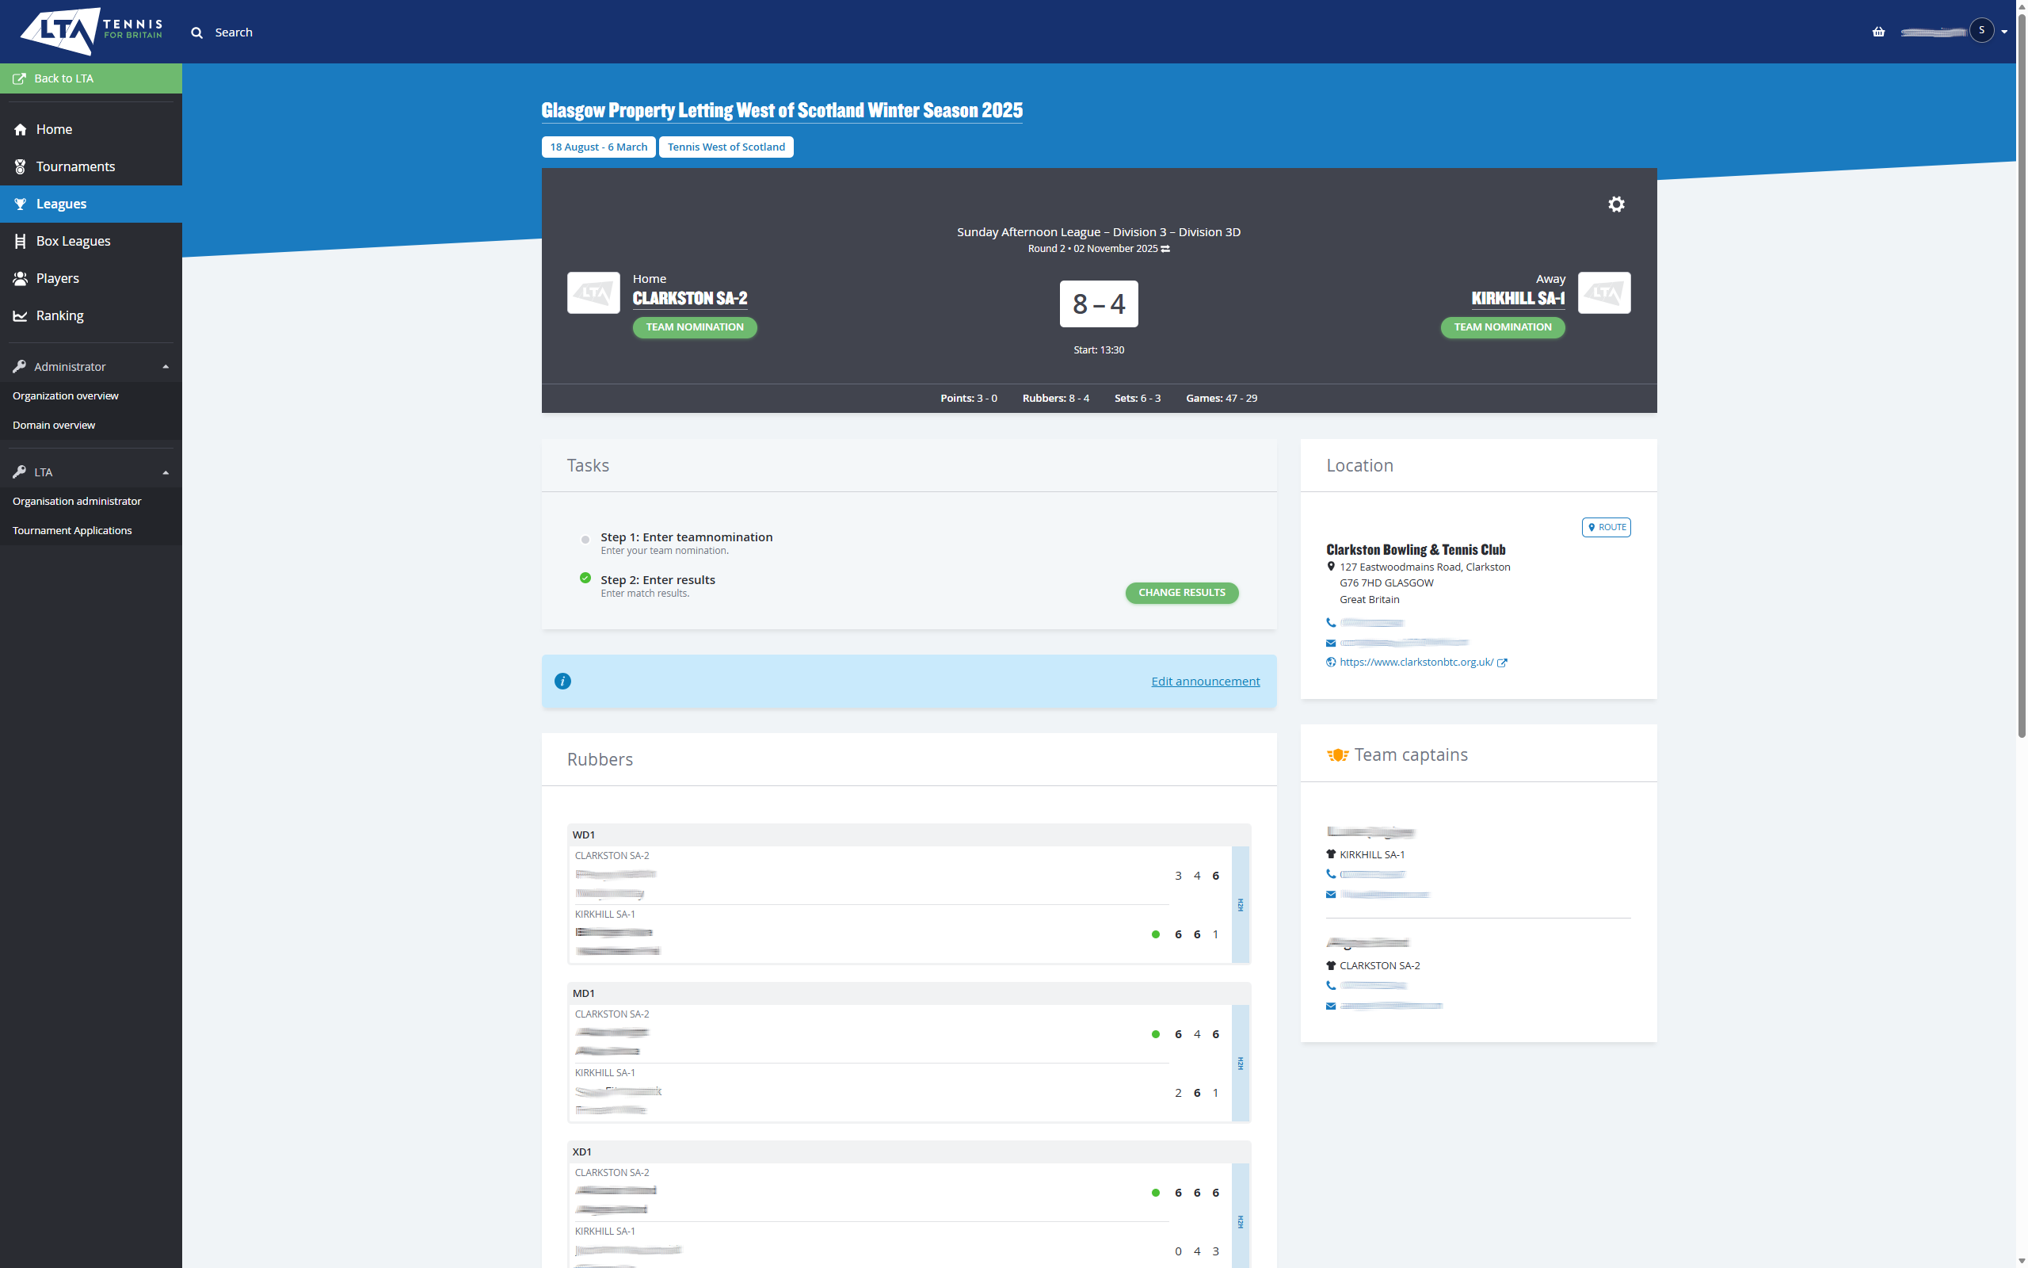
Task: Click the Edit announcement link
Action: point(1204,681)
